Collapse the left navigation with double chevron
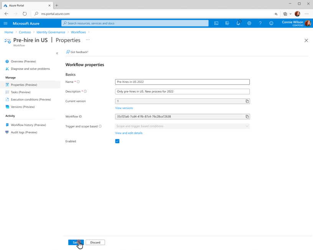This screenshot has width=313, height=250. (x=57, y=53)
